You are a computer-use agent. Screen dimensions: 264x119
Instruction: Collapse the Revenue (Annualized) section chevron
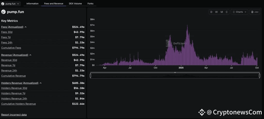(30, 55)
